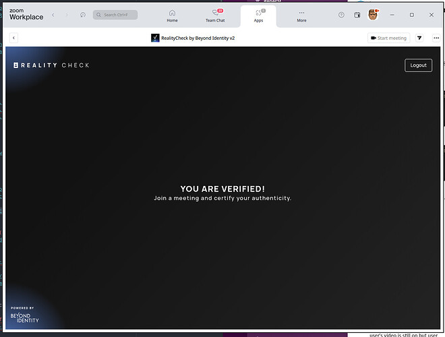The height and width of the screenshot is (337, 445).
Task: Go forward using the Zoom navigation arrow
Action: click(67, 15)
